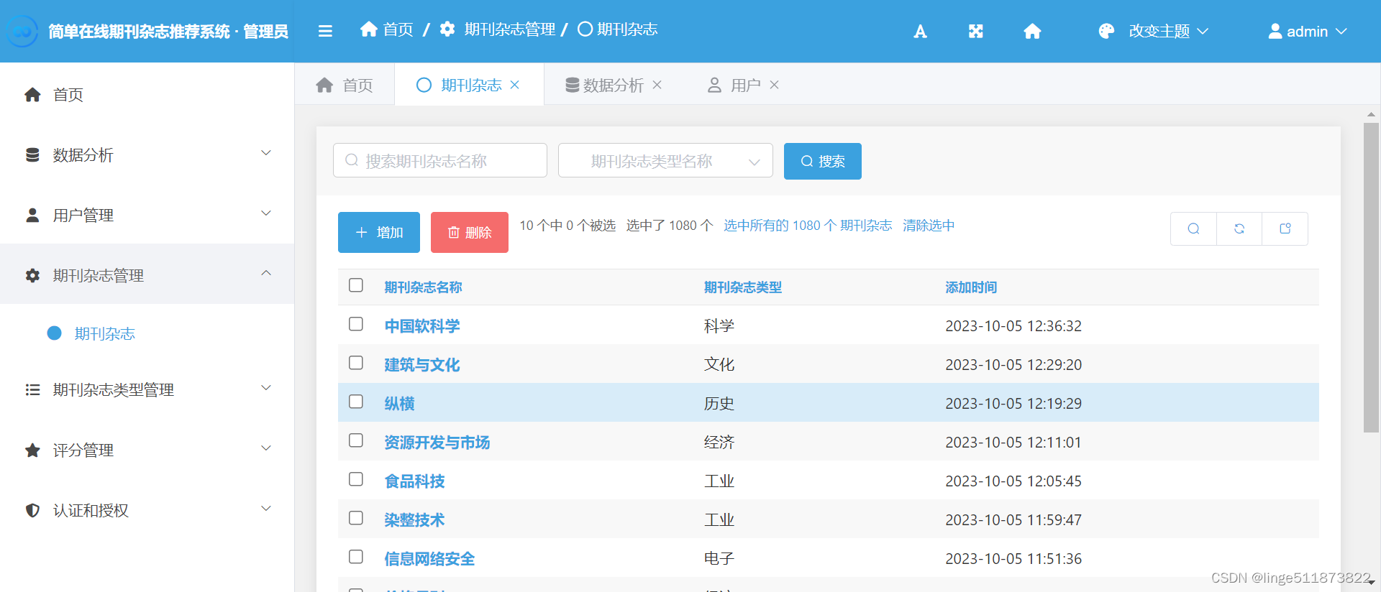Close the 期刊杂志 tab with its X

[515, 85]
